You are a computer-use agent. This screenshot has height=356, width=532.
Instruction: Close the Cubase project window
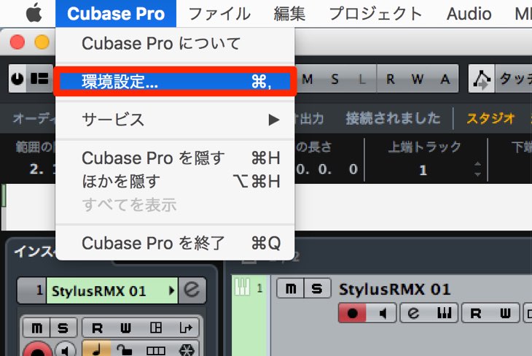tap(17, 42)
